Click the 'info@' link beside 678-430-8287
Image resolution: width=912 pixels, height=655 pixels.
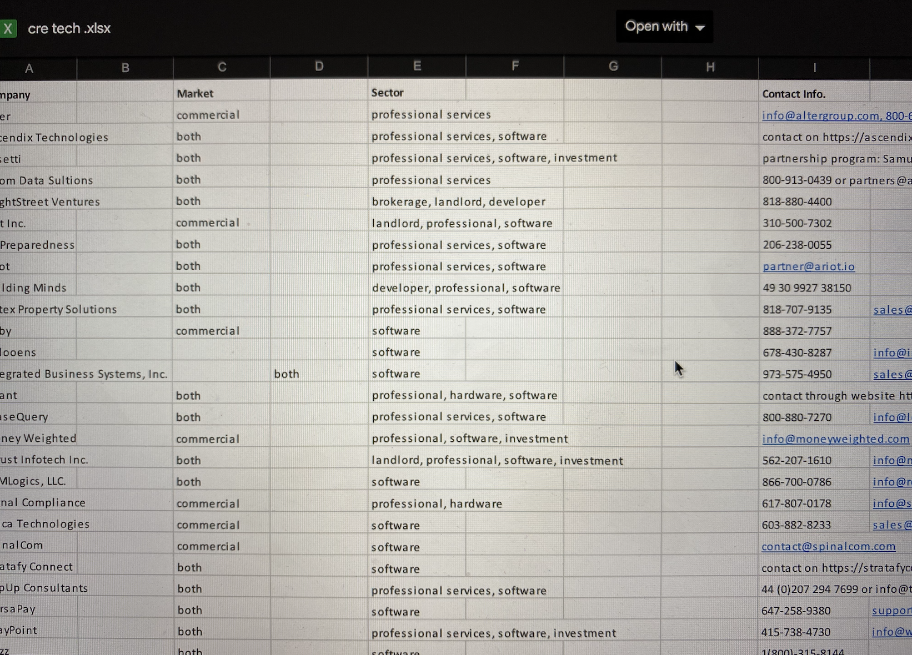point(892,352)
